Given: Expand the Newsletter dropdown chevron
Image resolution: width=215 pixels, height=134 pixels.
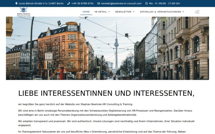Looking at the screenshot, I should tap(134, 12).
